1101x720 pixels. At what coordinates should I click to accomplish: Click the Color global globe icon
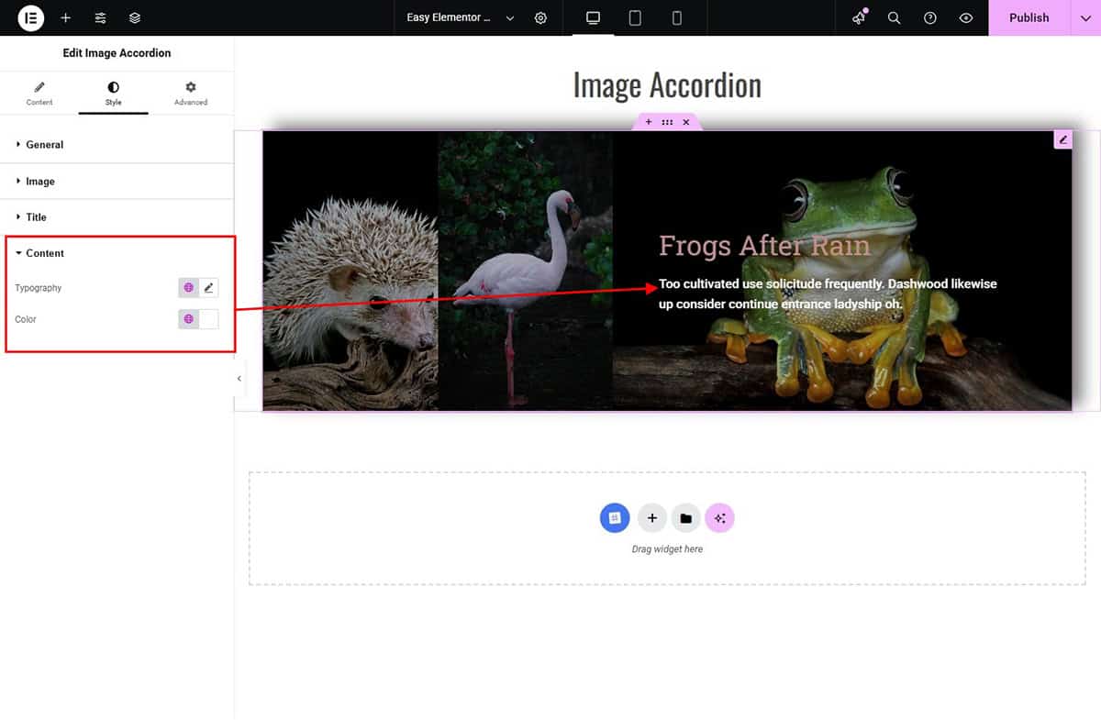click(188, 319)
